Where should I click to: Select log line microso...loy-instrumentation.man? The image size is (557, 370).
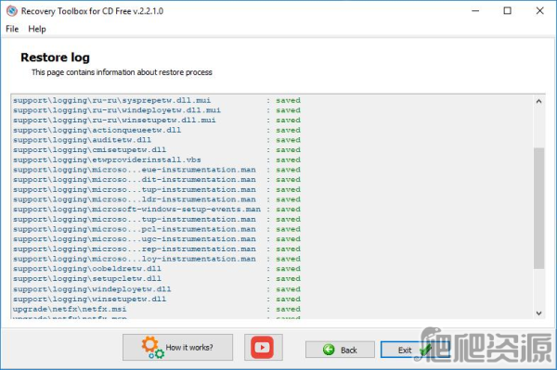pos(157,260)
